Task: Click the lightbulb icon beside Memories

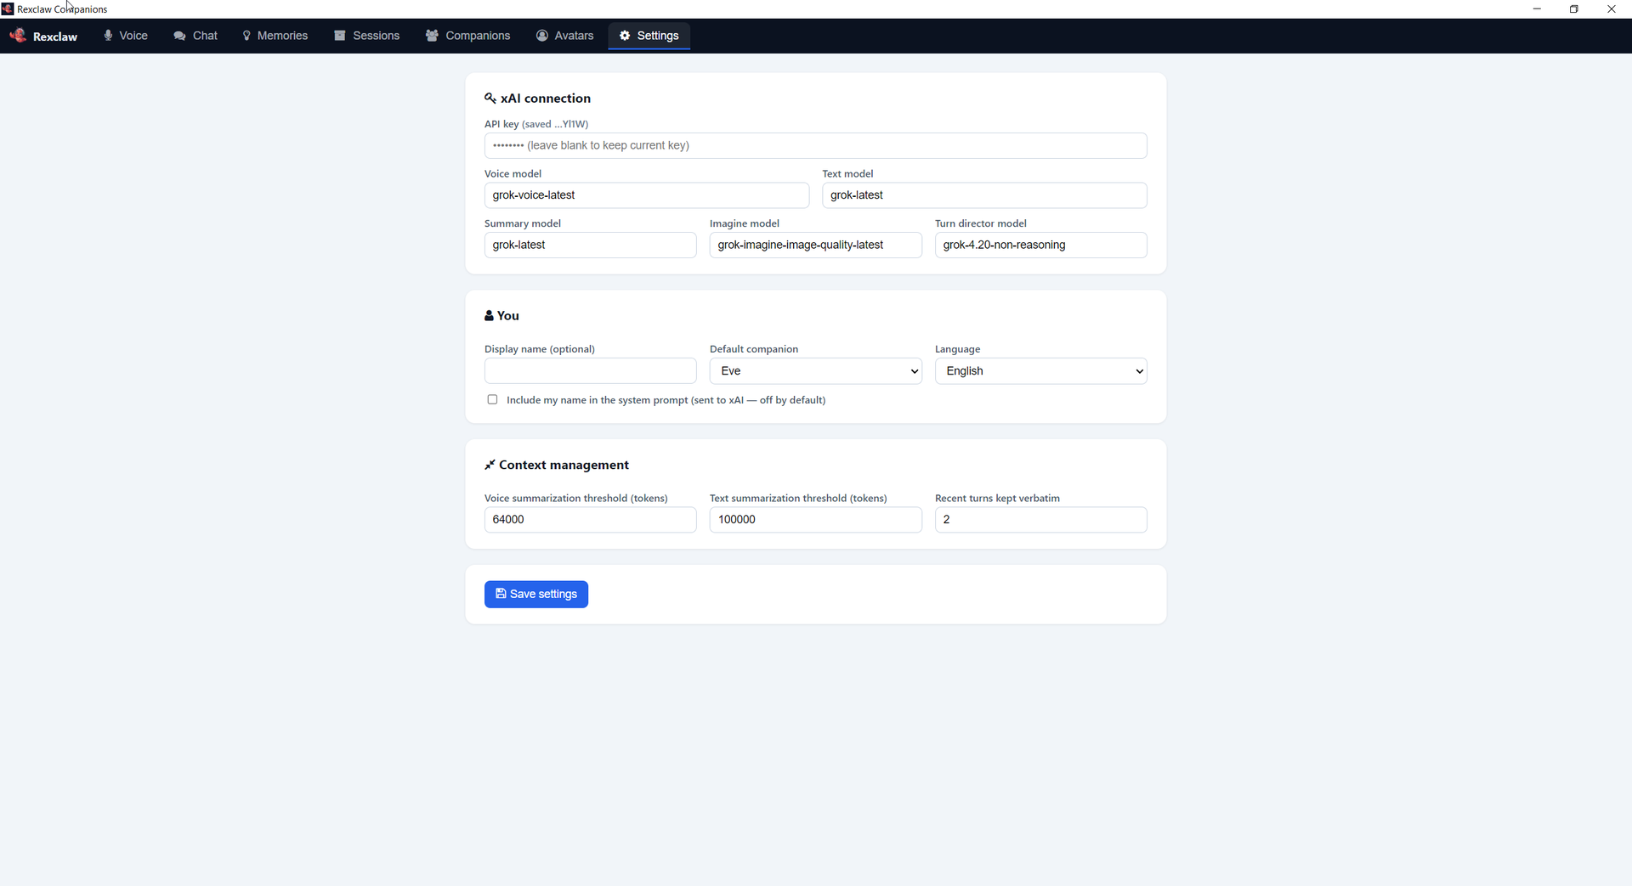Action: (x=246, y=36)
